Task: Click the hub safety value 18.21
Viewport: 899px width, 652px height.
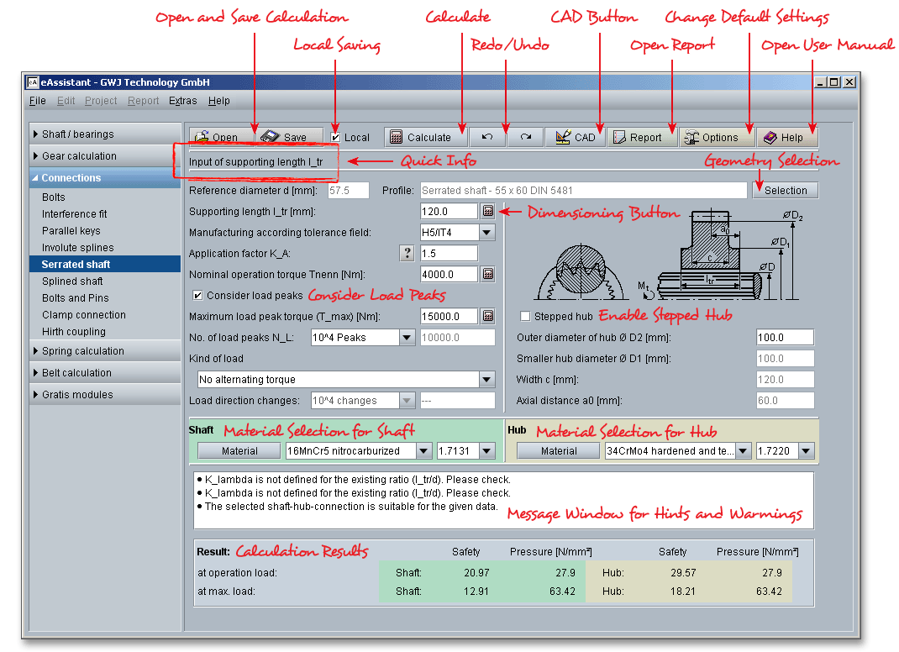Action: pyautogui.click(x=683, y=591)
